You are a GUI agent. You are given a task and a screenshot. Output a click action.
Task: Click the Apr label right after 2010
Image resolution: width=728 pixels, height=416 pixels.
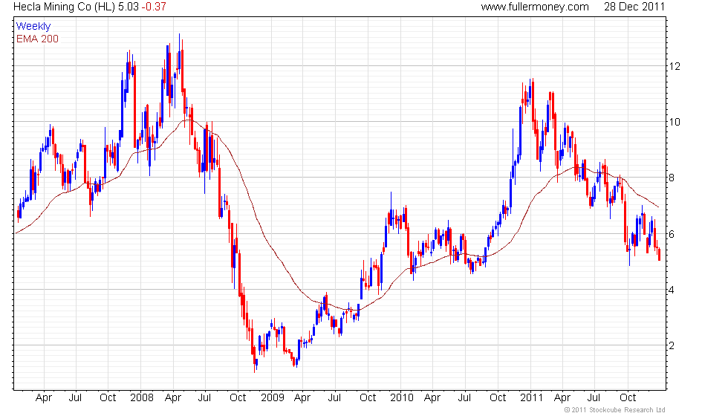coord(432,398)
